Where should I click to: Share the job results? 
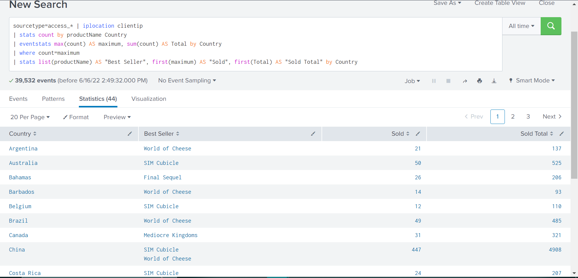point(465,81)
